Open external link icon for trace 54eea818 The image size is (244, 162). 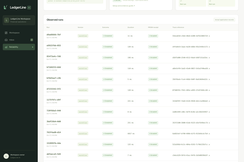tap(209, 36)
